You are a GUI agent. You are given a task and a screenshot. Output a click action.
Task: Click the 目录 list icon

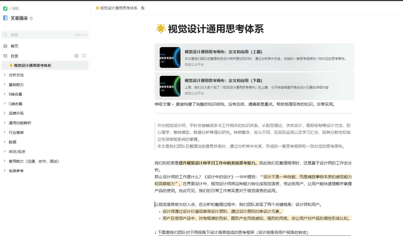tap(5, 56)
